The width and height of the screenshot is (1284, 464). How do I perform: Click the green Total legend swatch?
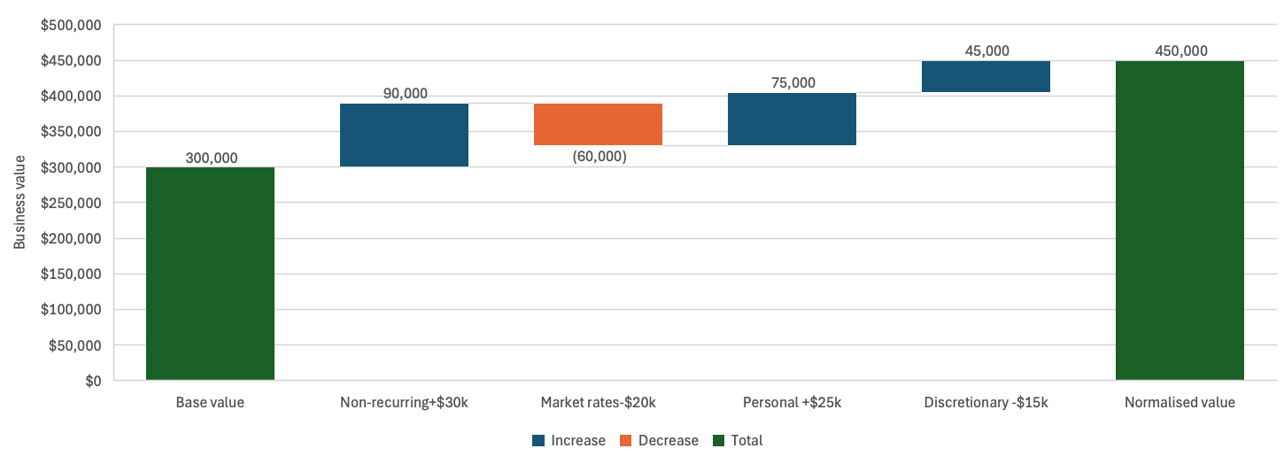(718, 441)
